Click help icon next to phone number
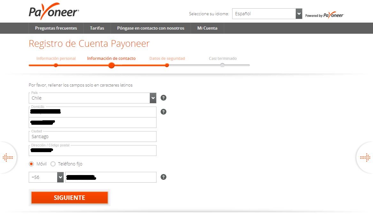The width and height of the screenshot is (373, 218). point(164,177)
